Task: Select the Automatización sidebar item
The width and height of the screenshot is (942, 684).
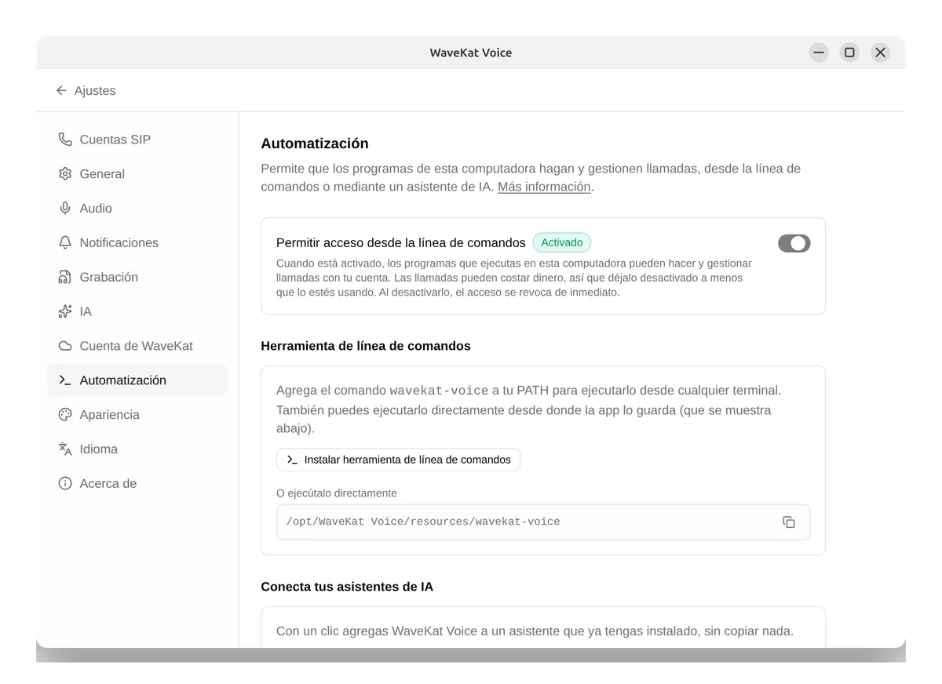Action: (x=137, y=380)
